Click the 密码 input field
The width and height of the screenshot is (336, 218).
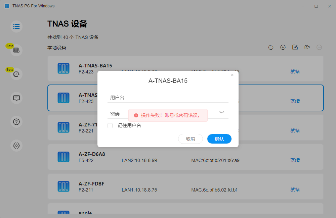click(x=168, y=114)
